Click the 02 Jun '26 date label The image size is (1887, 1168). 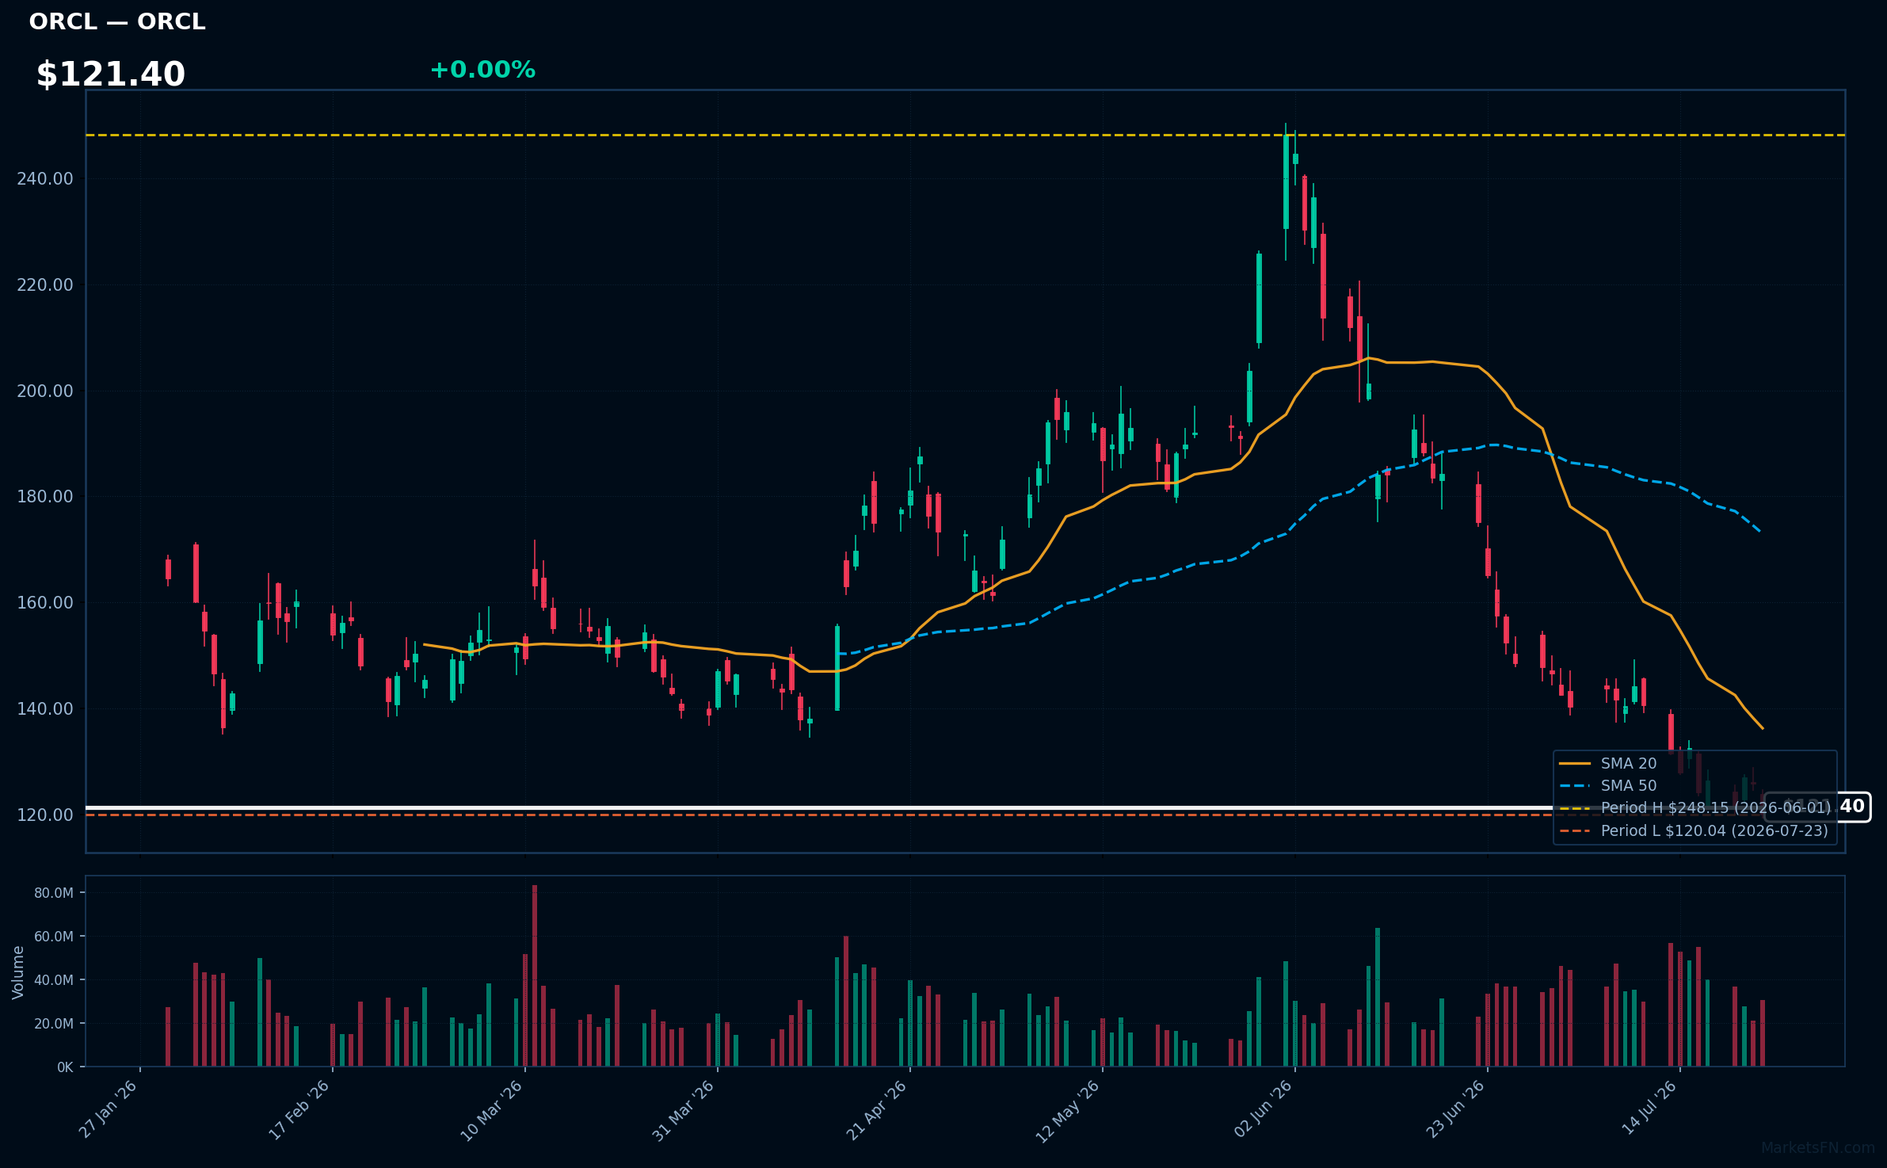(1264, 1109)
